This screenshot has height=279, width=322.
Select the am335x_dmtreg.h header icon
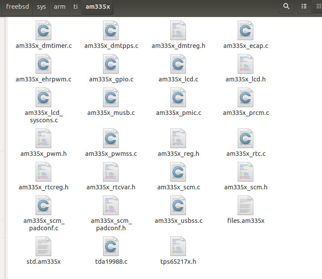point(178,30)
